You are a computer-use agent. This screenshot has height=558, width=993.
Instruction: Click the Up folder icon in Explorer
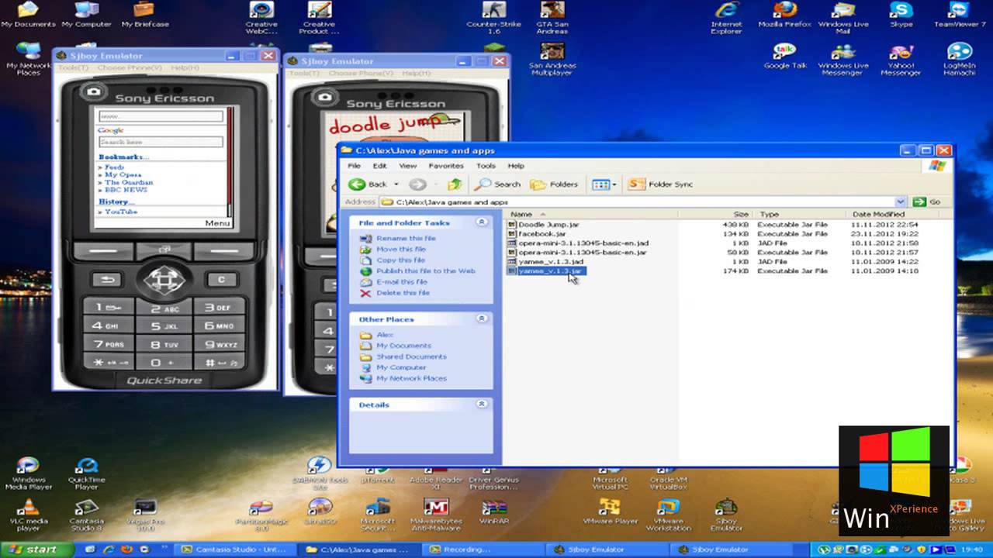[x=455, y=184]
